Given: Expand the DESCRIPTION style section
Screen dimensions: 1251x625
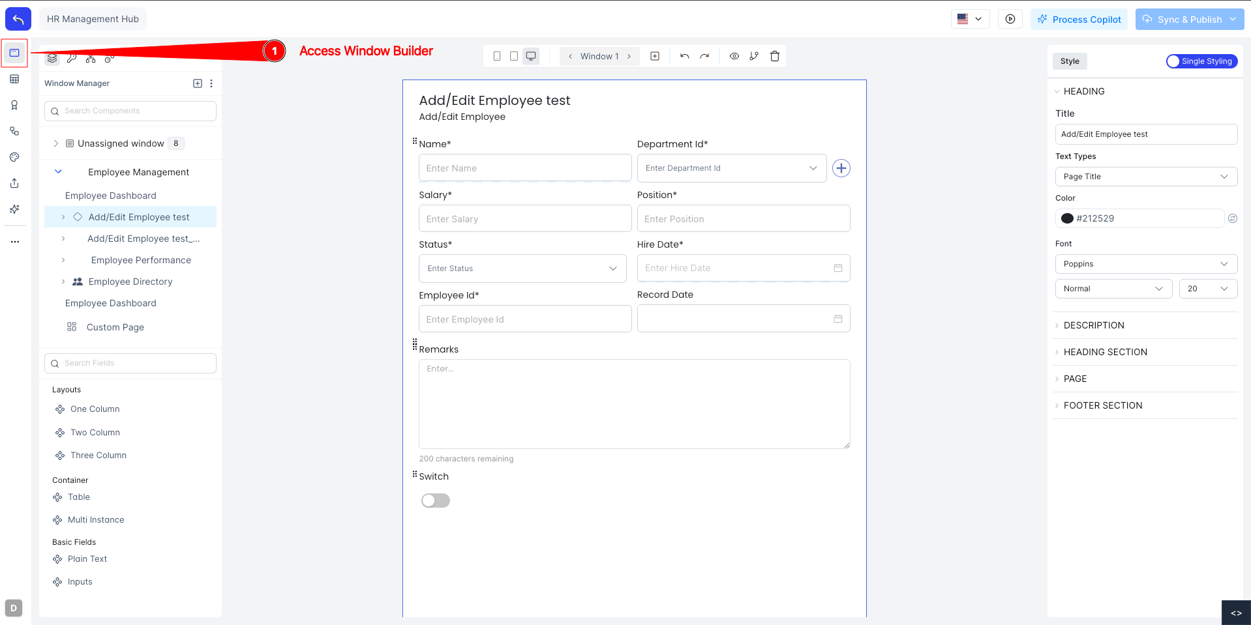Looking at the screenshot, I should [1094, 325].
